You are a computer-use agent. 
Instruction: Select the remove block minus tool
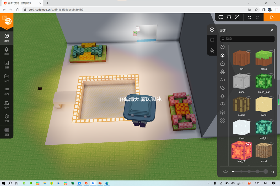(x=212, y=40)
